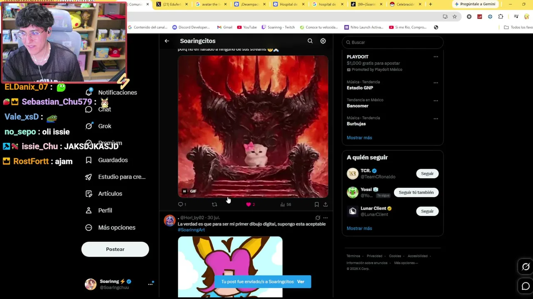Click the Postear button
The image size is (533, 299).
115,249
